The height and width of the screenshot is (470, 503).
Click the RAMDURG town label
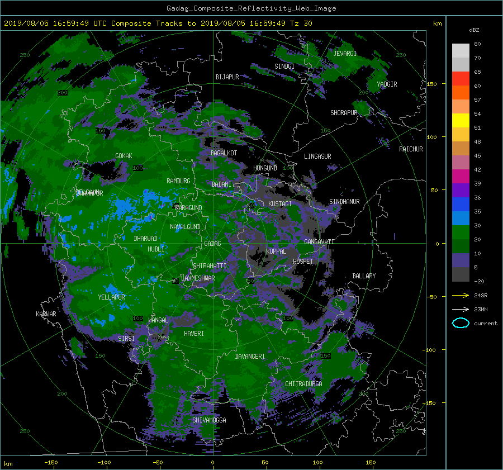pyautogui.click(x=178, y=181)
